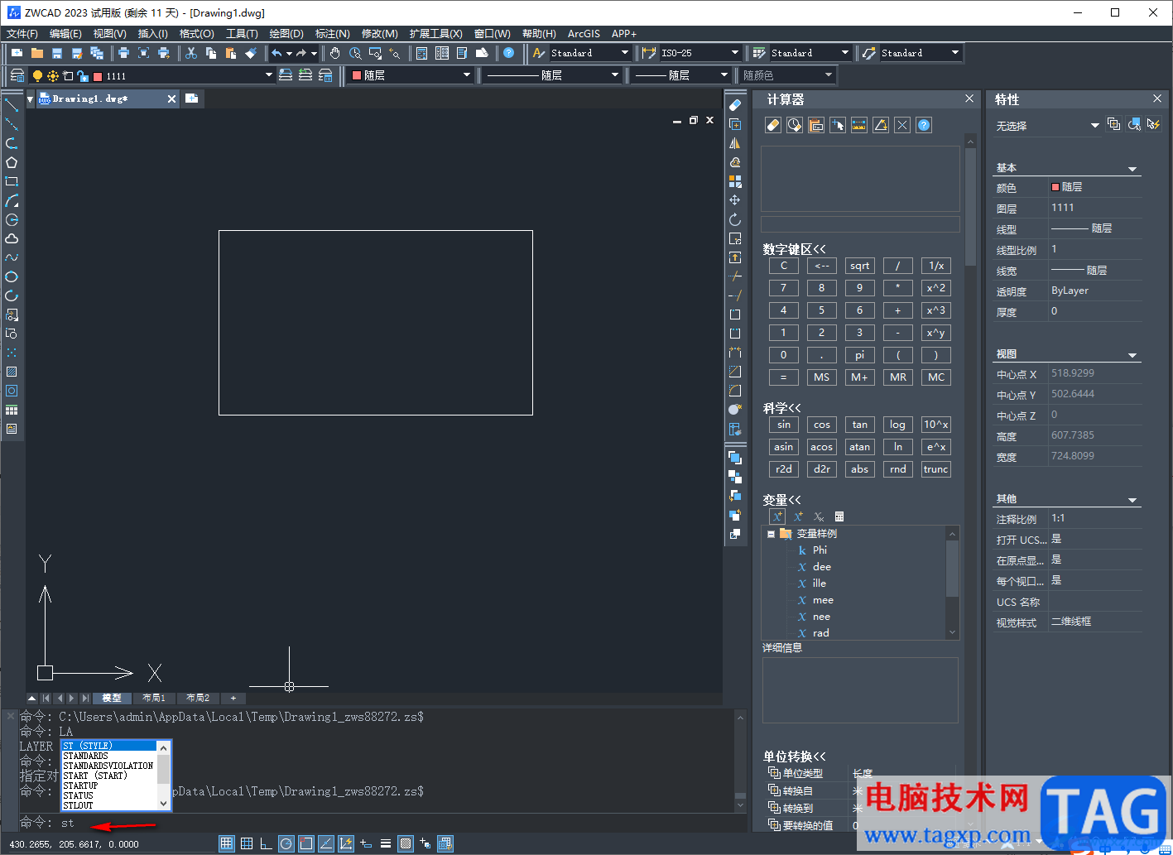Open the Help question mark icon

click(x=508, y=53)
